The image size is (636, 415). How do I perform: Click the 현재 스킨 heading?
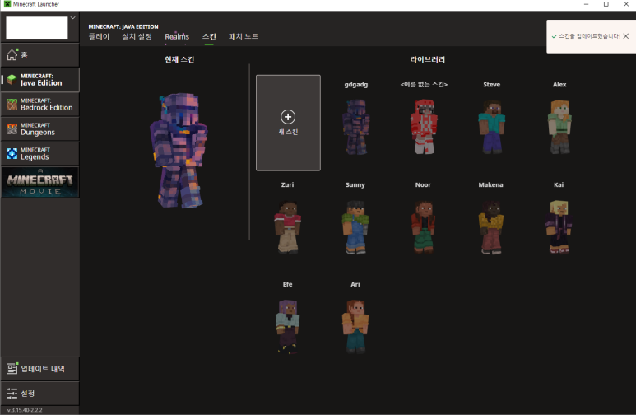tap(179, 59)
